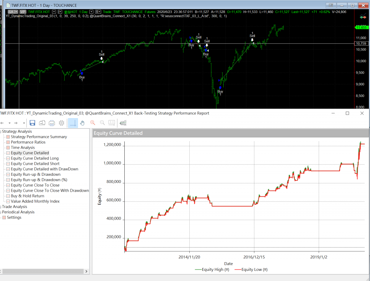
Task: Toggle the VP button on chart status bar
Action: [x=23, y=12]
